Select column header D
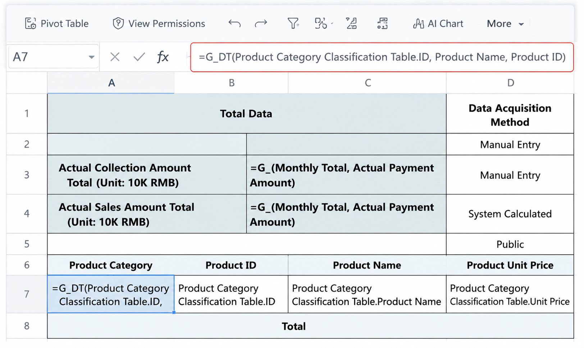This screenshot has height=348, width=584. tap(510, 83)
